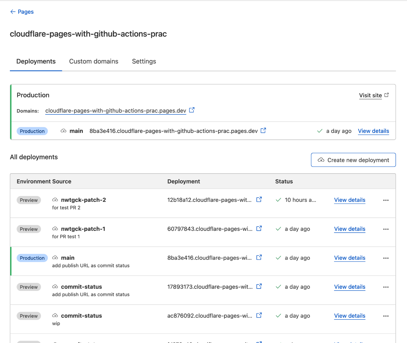This screenshot has width=407, height=343.
Task: Expand actions menu for main production row
Action: 386,258
